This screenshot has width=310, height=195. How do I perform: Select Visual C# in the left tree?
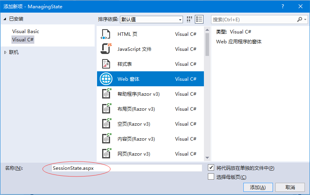click(23, 40)
